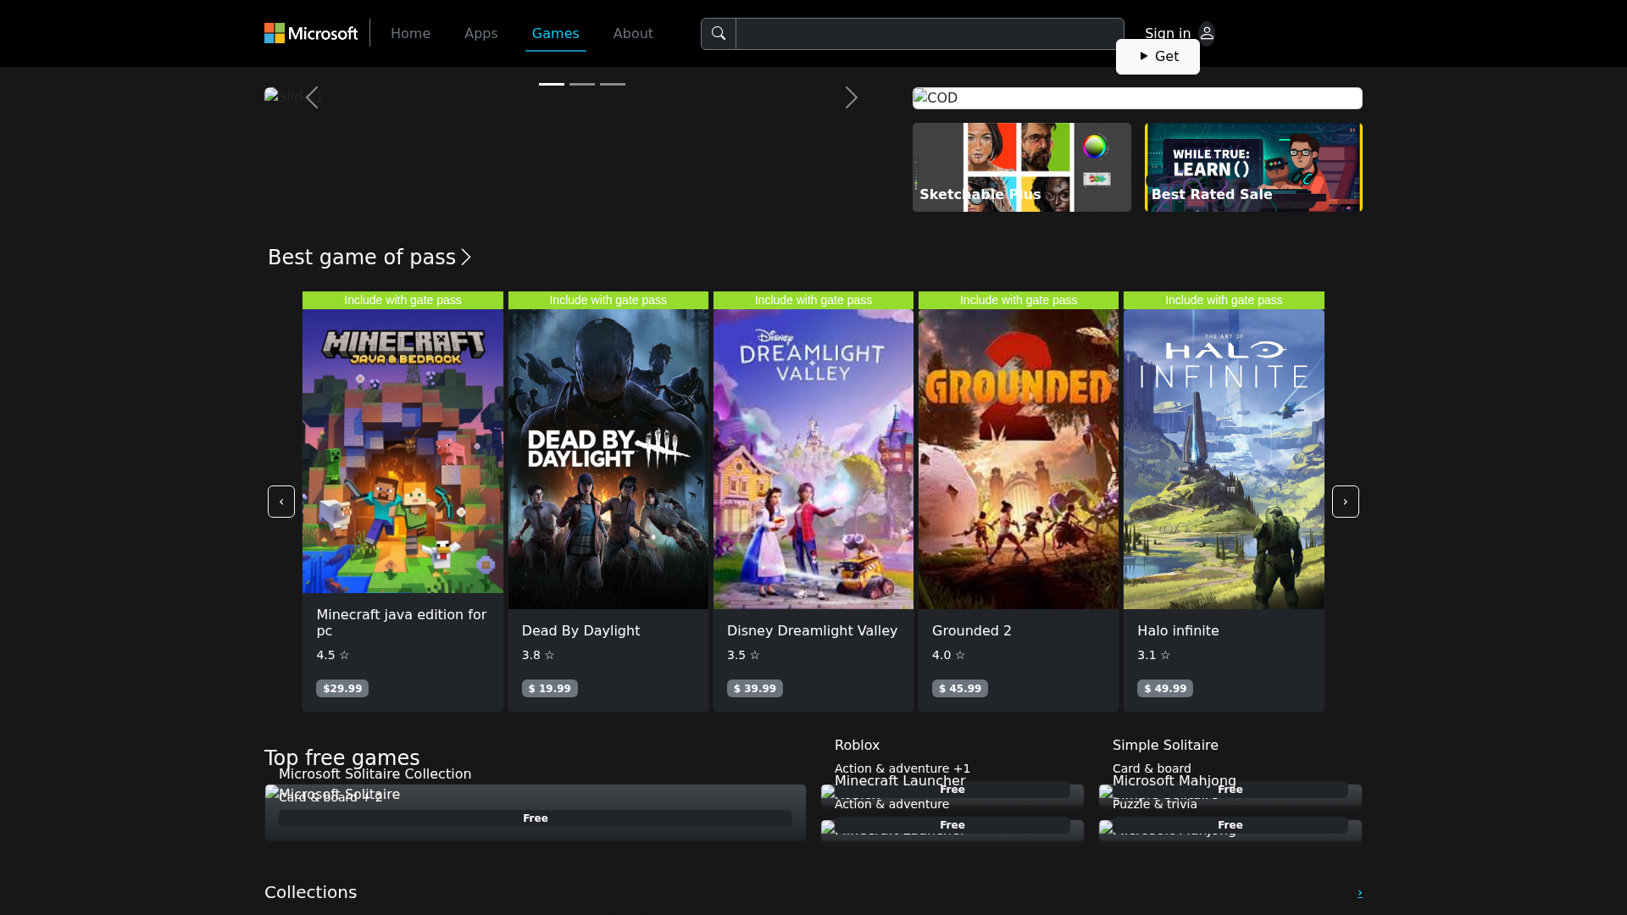Click the star icon beside Halo infinite rating
Image resolution: width=1627 pixels, height=915 pixels.
[1165, 655]
